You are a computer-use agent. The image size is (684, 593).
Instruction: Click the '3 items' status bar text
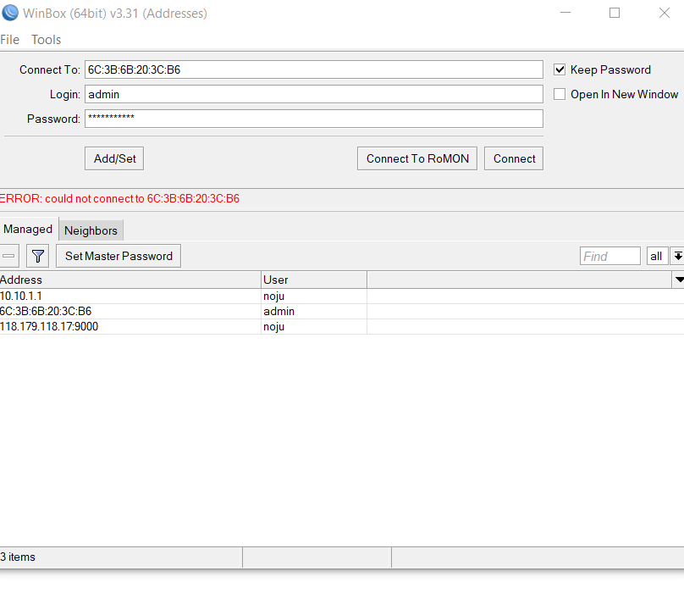(x=18, y=557)
